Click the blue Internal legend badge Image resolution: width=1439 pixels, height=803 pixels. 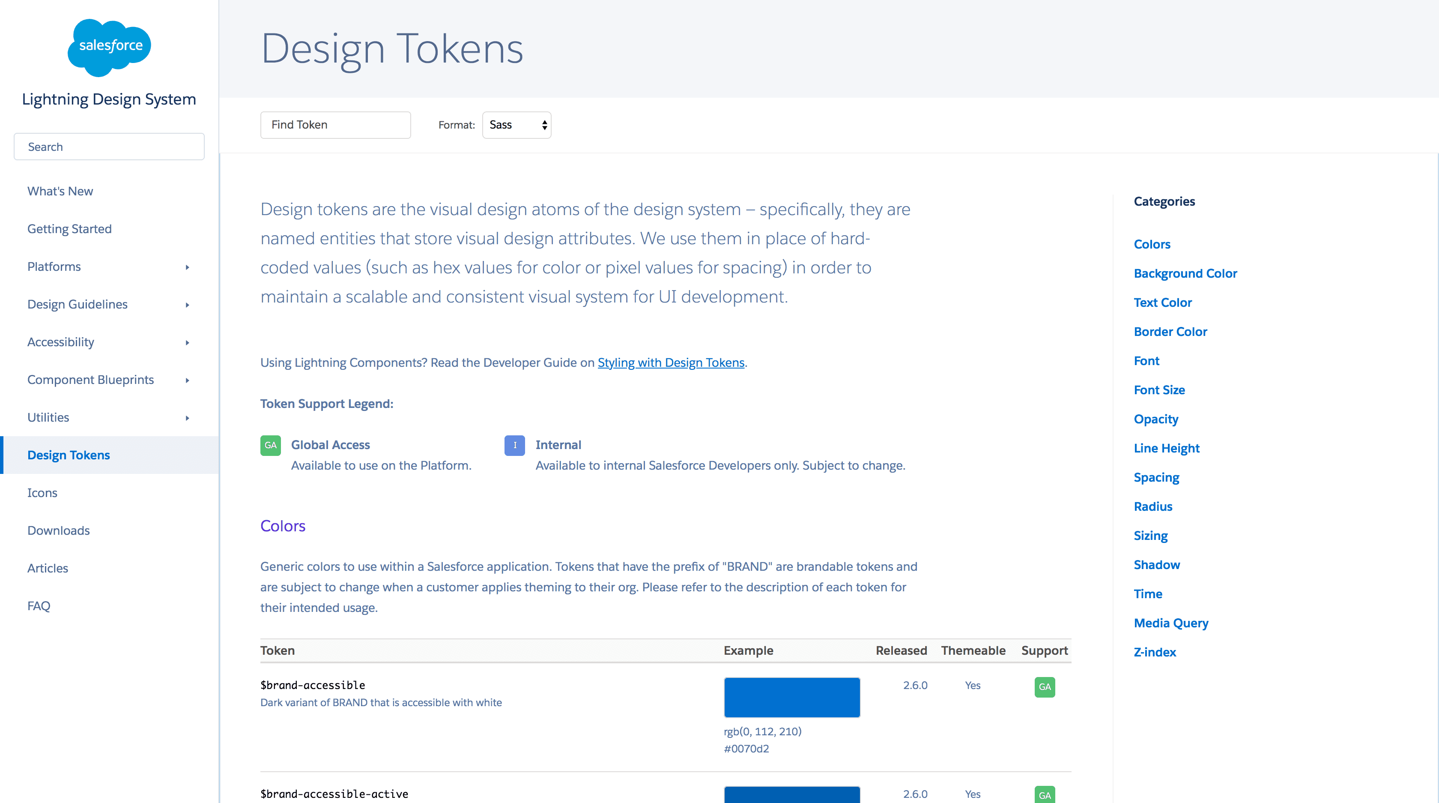pyautogui.click(x=514, y=445)
